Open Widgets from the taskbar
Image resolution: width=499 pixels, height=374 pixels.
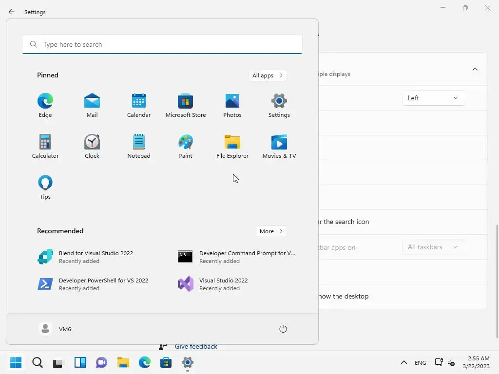coord(80,362)
